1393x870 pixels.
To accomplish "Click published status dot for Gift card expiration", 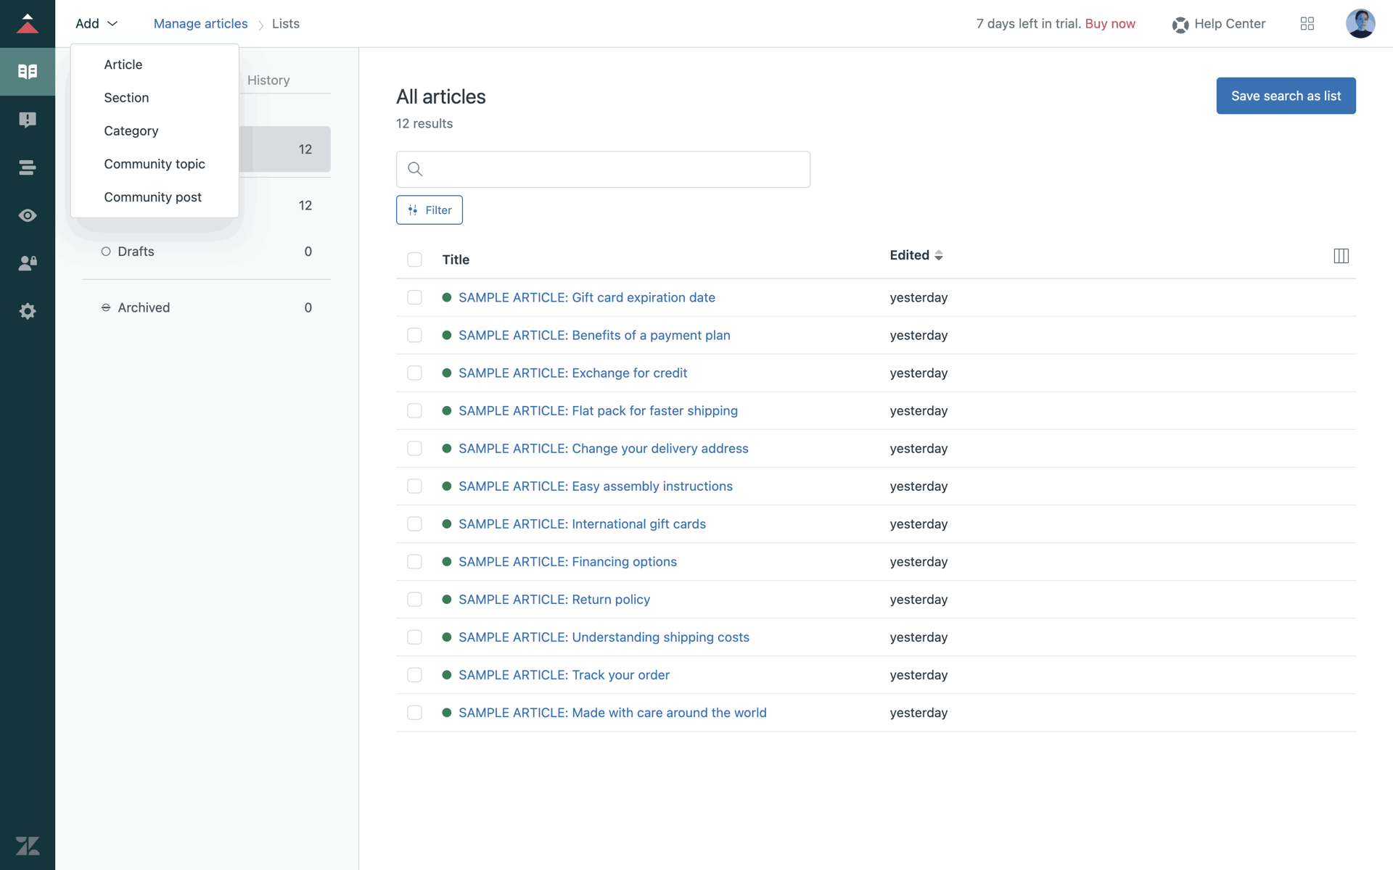I will coord(447,297).
